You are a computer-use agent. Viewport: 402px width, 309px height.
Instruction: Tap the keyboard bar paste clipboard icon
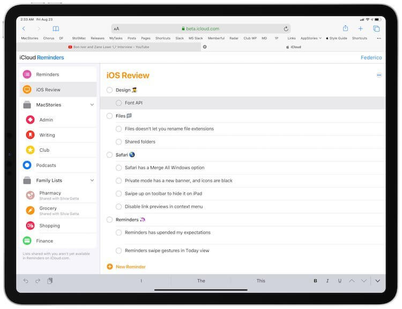tap(50, 281)
